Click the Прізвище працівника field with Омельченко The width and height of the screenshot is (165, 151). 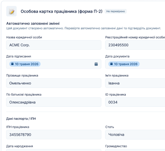click(x=54, y=83)
